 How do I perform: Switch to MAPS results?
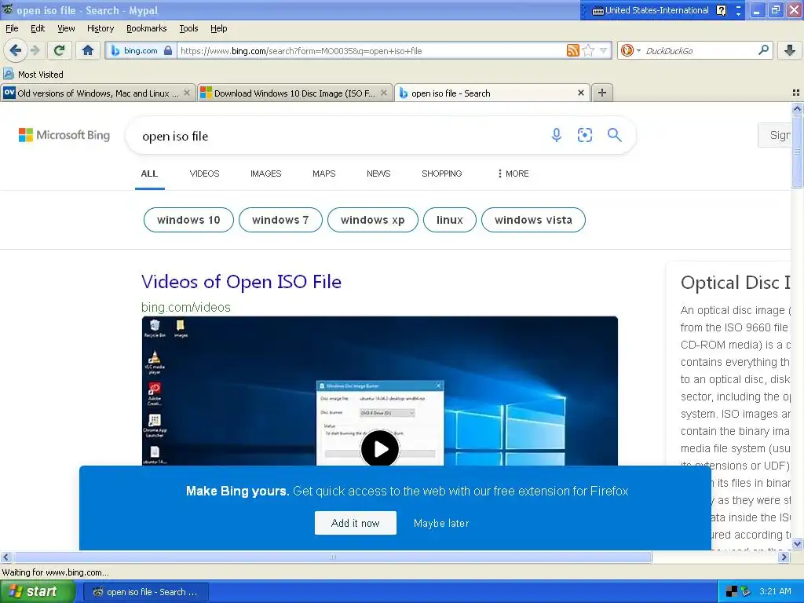point(323,174)
